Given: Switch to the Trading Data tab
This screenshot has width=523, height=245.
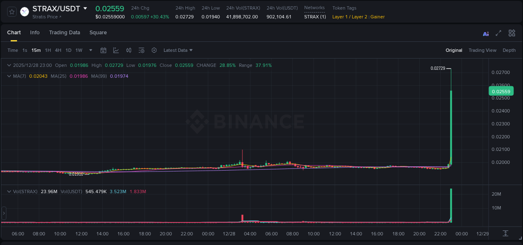Looking at the screenshot, I should (64, 33).
